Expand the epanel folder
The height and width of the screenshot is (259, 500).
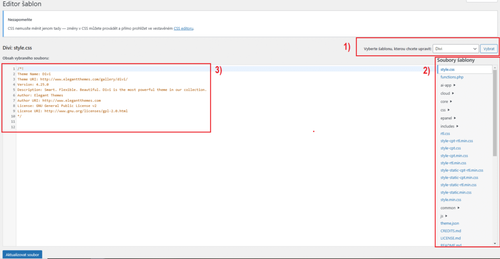tap(448, 118)
